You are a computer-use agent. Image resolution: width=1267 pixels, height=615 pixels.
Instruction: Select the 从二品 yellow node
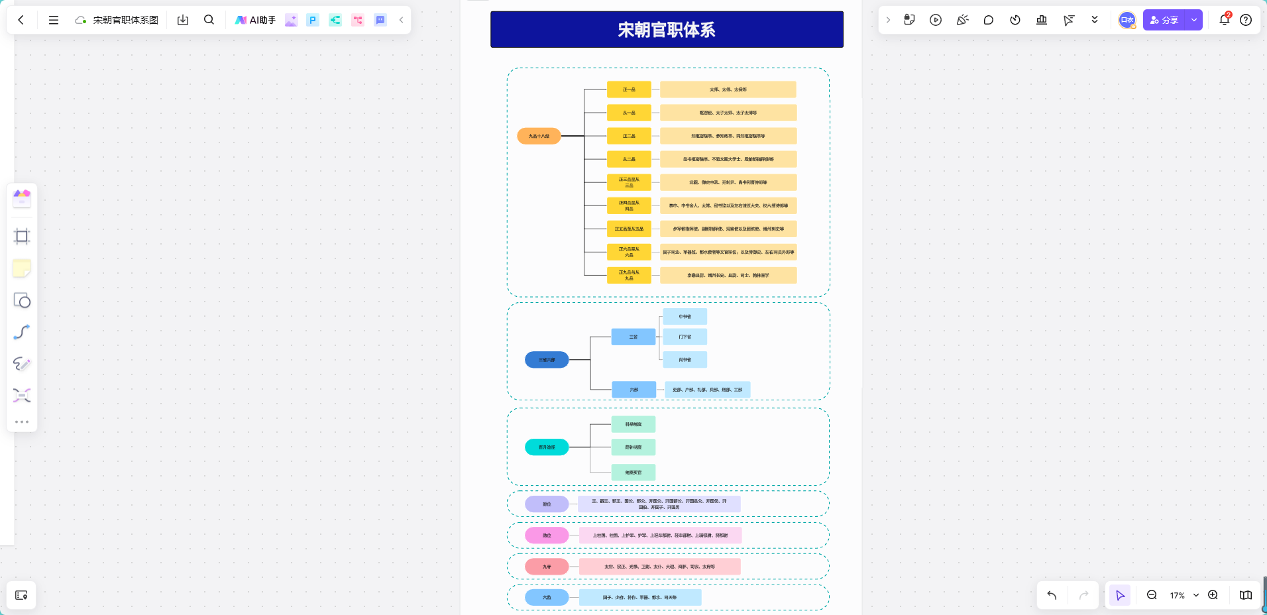pyautogui.click(x=629, y=159)
